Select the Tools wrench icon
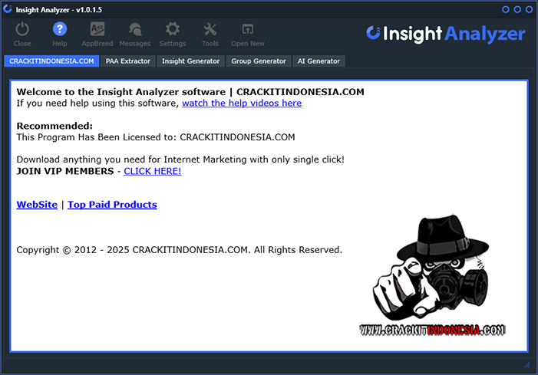Viewport: 538px width, 375px height. [x=210, y=30]
